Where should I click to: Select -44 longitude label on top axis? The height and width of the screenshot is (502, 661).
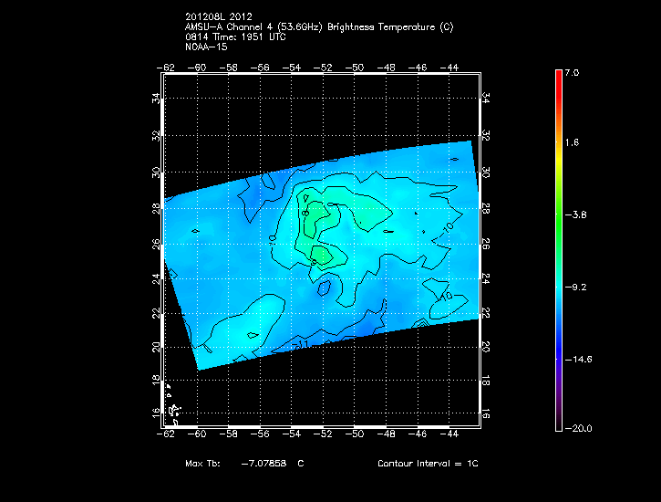click(449, 68)
